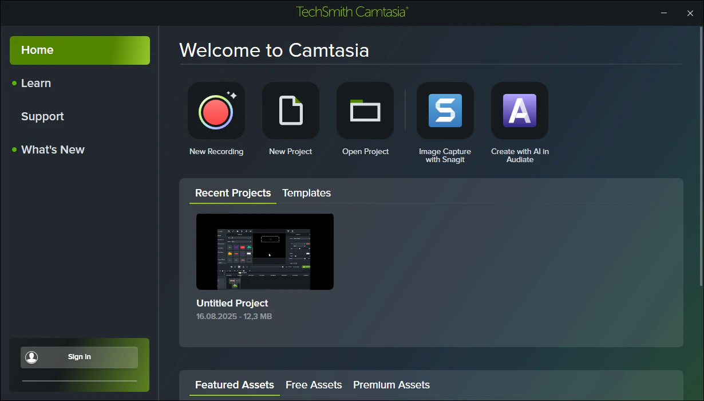Switch to the Templates tab

coord(306,193)
